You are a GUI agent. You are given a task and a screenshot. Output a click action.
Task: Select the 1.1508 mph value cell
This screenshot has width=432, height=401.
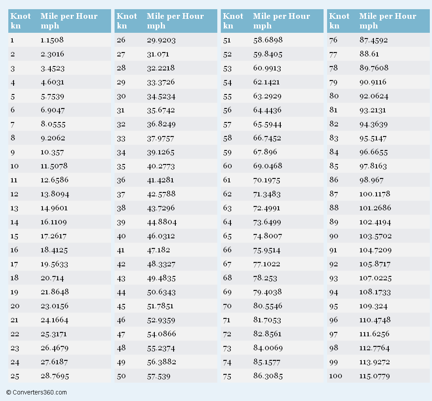click(52, 40)
